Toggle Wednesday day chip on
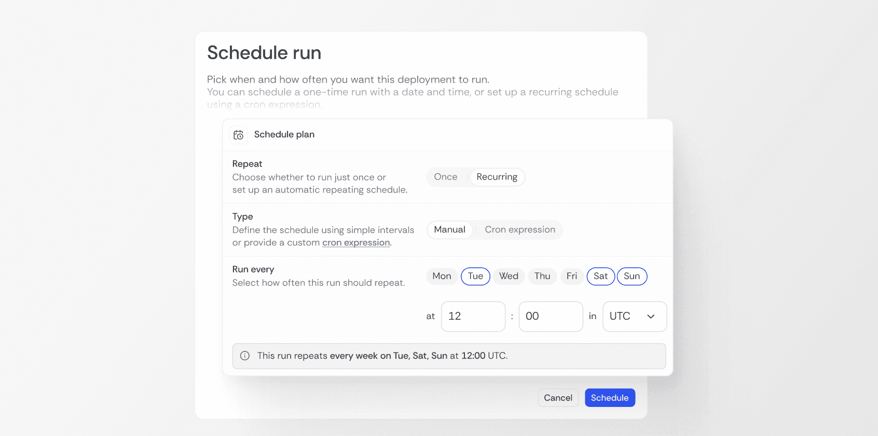The height and width of the screenshot is (436, 878). pyautogui.click(x=509, y=276)
